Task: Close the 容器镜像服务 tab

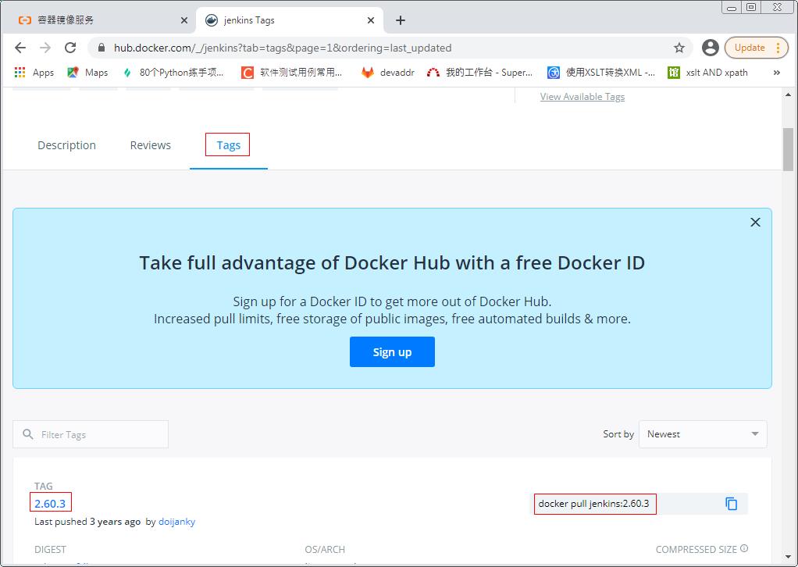Action: (x=184, y=20)
